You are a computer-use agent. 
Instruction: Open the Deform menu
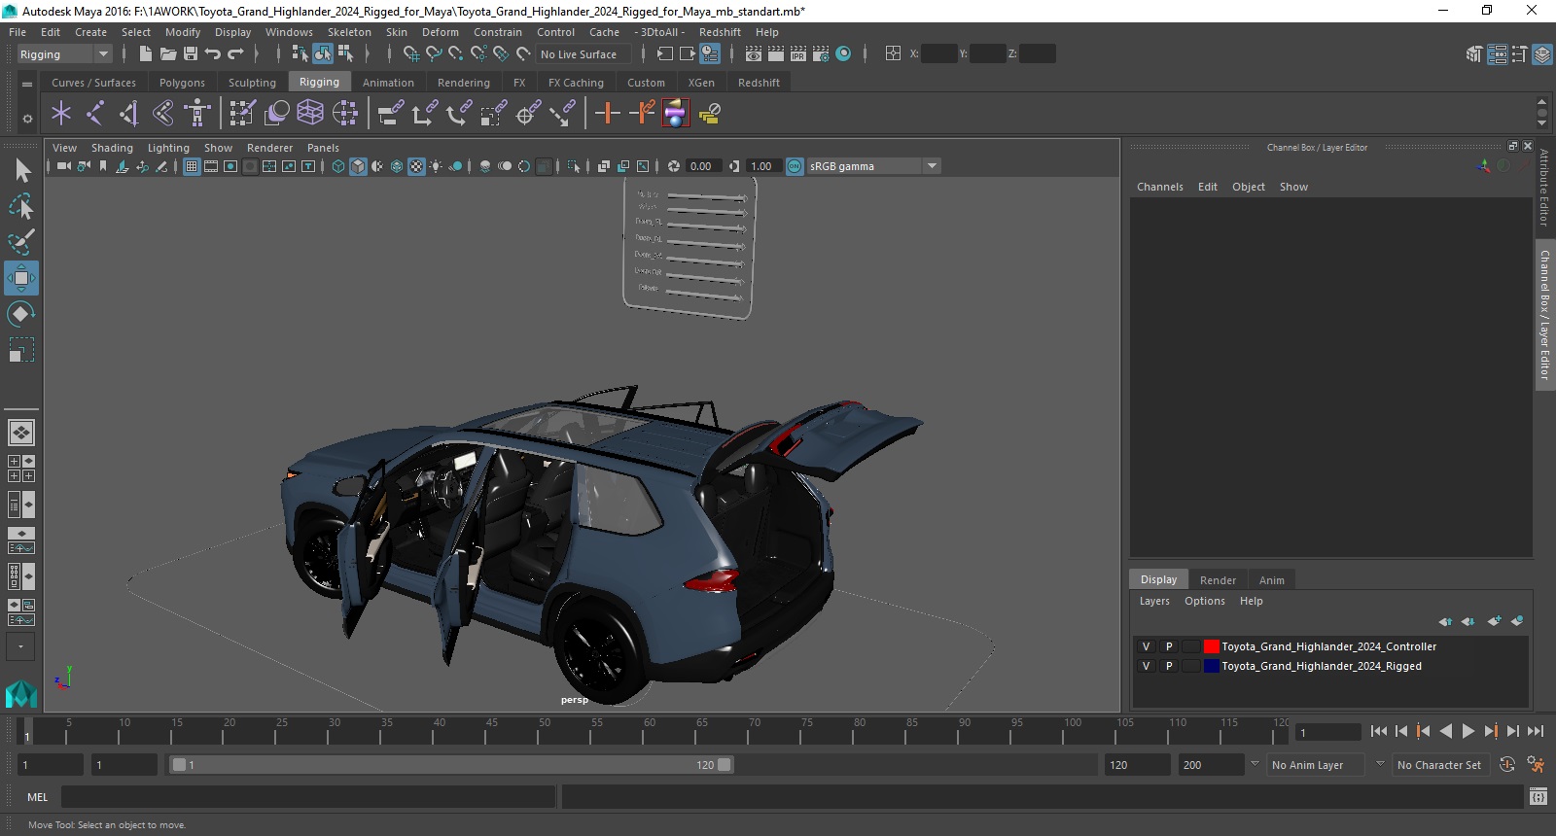(x=440, y=32)
